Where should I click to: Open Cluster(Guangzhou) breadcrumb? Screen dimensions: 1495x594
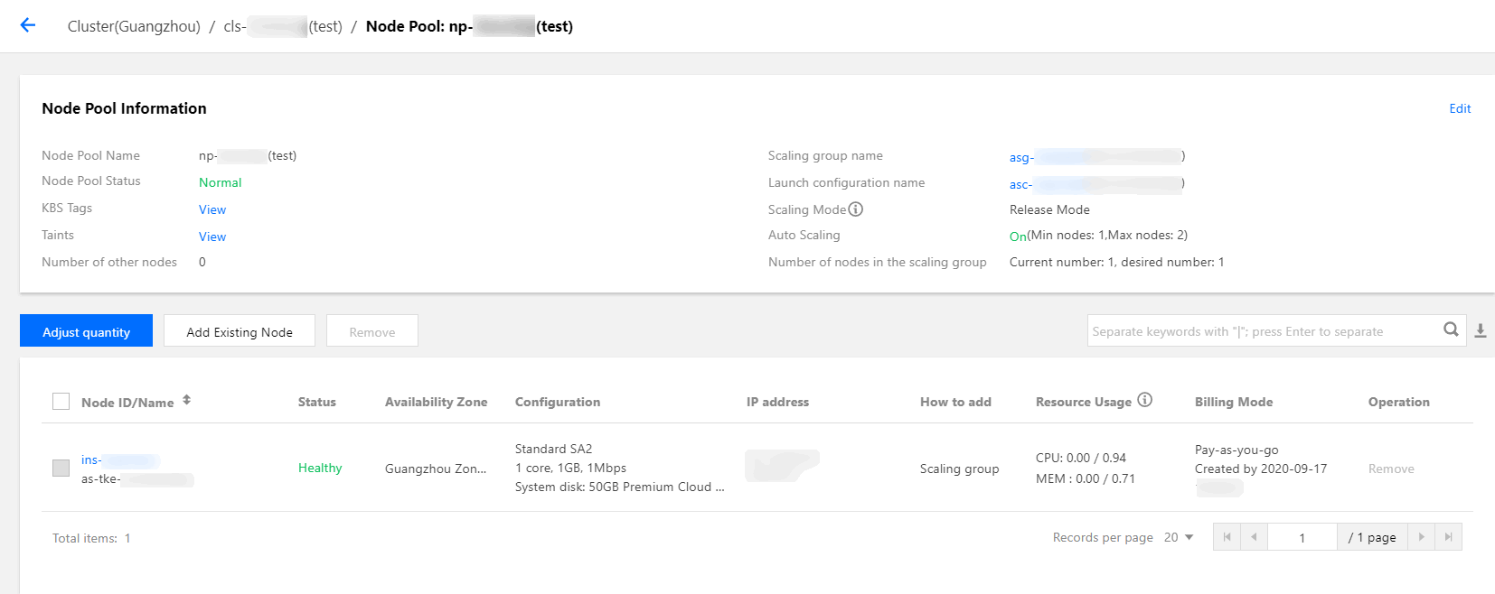pyautogui.click(x=134, y=26)
